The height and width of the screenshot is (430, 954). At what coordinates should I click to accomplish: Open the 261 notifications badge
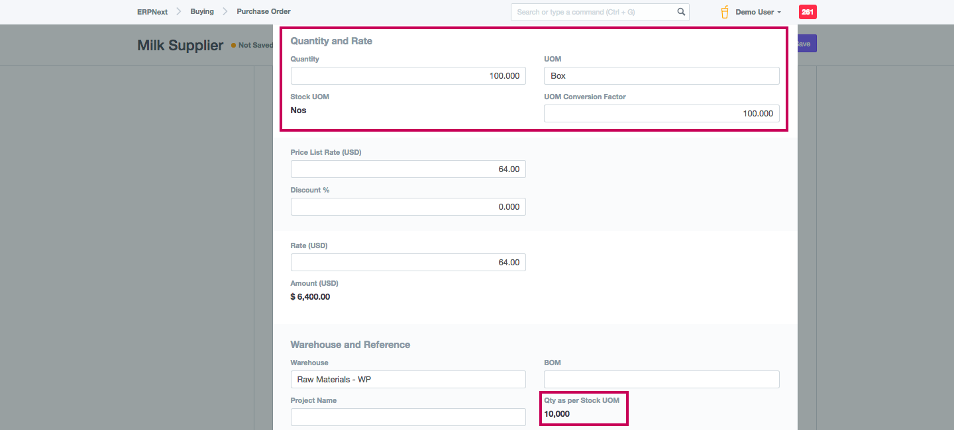pos(808,12)
